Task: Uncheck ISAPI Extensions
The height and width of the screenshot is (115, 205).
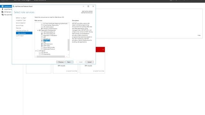Action: point(42,44)
